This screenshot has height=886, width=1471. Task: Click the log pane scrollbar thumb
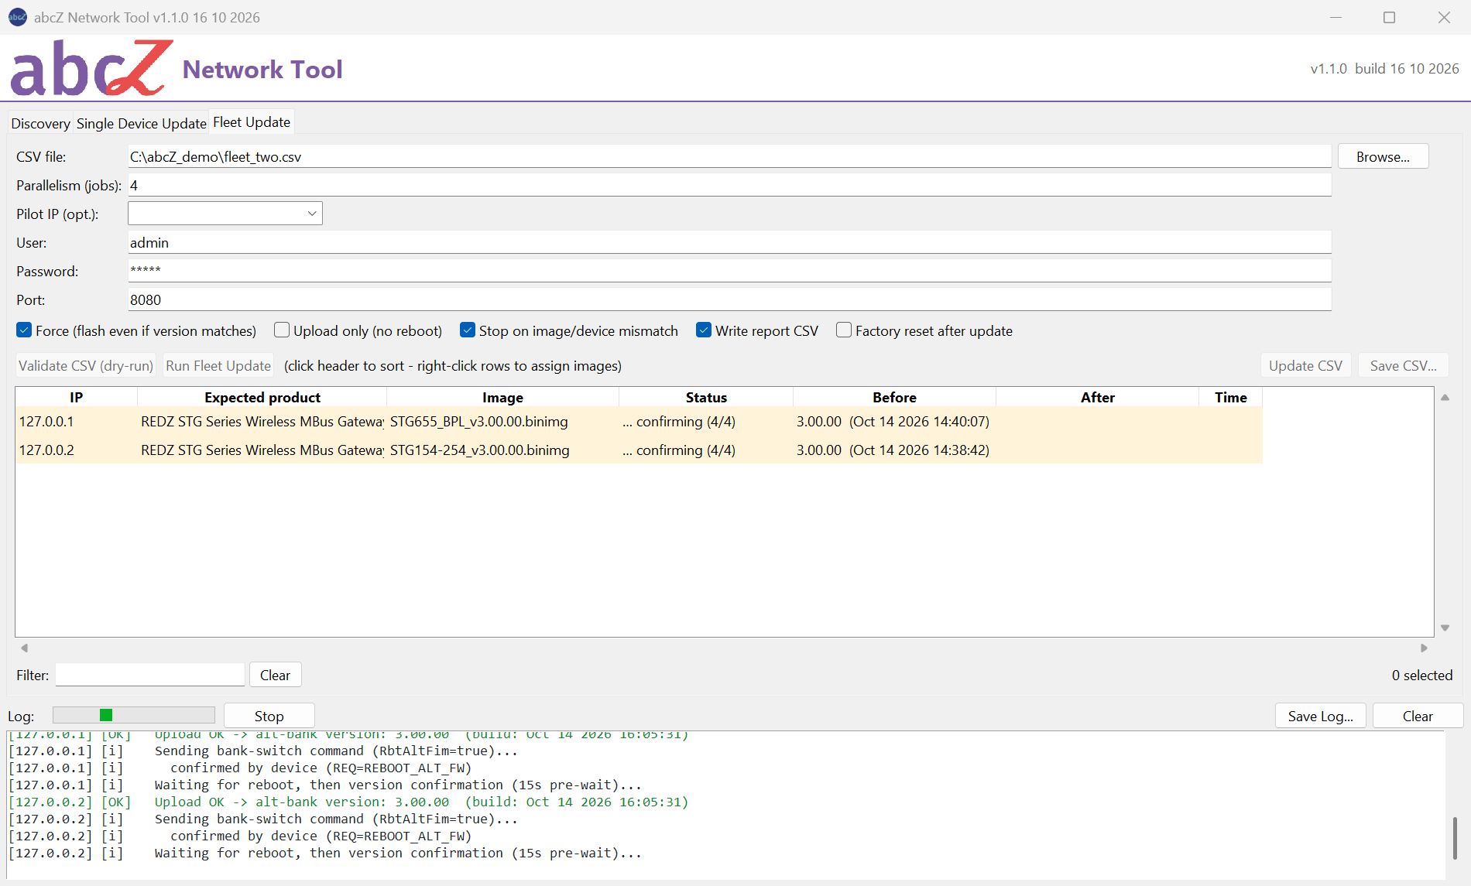[1455, 837]
